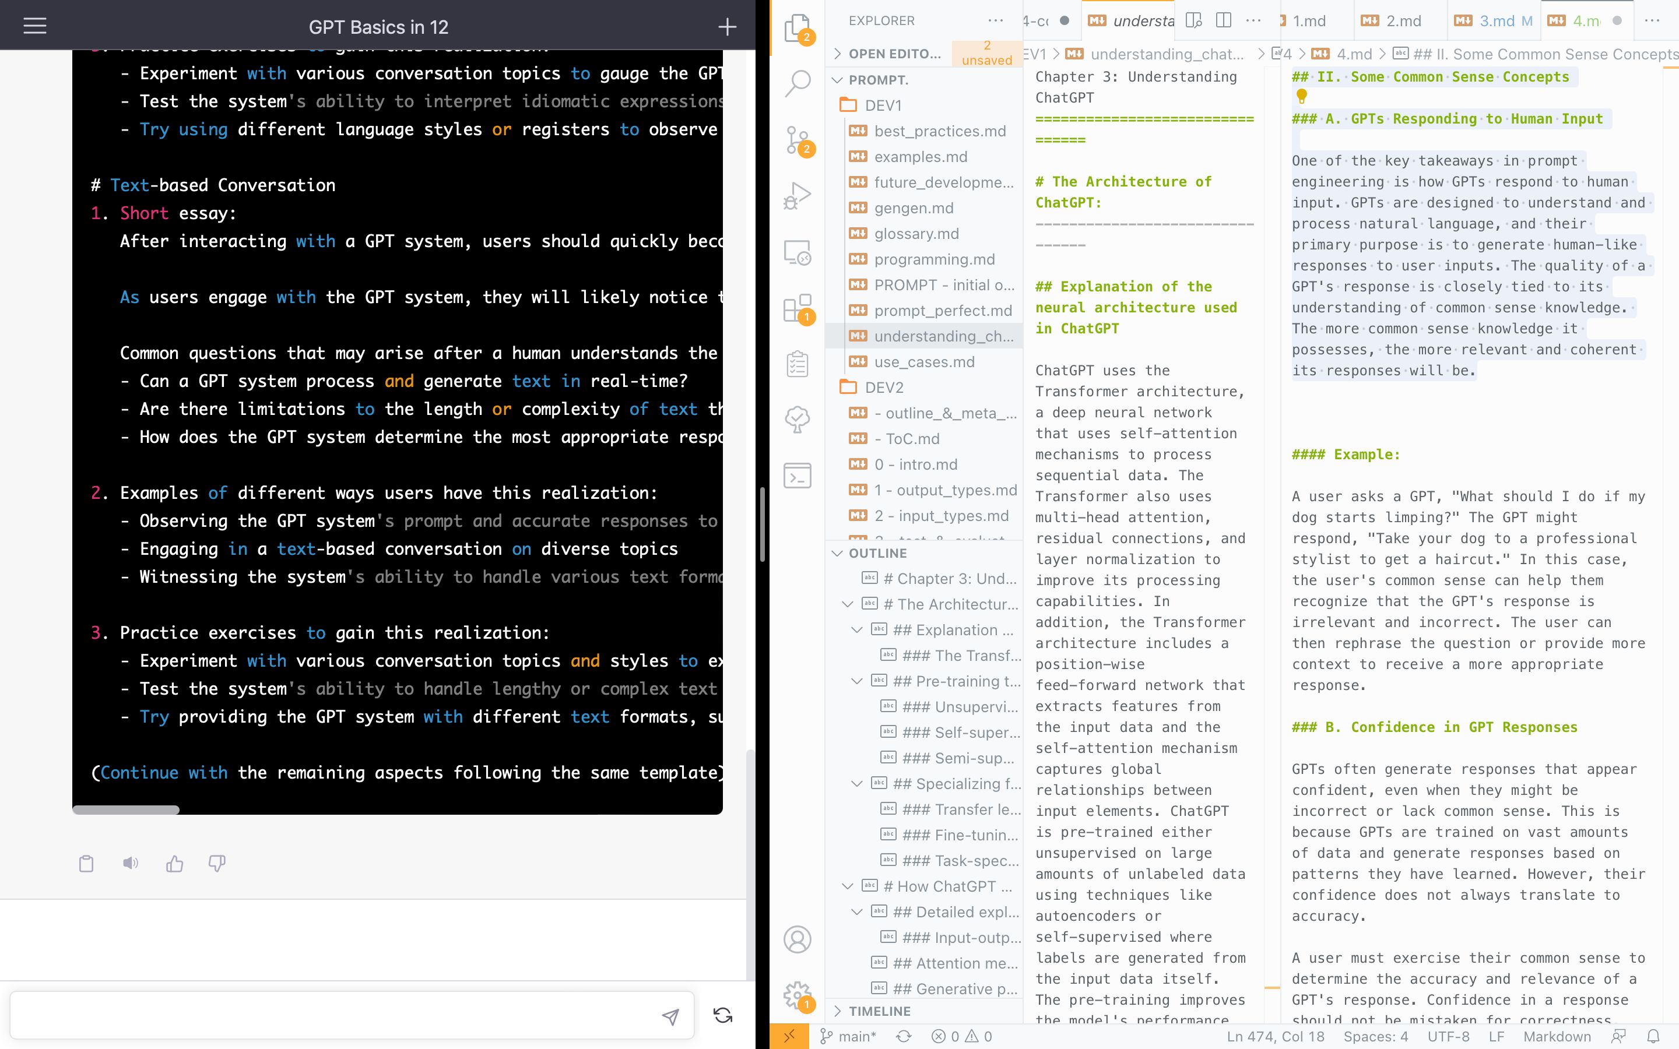Change indentation via Spaces: 4
Viewport: 1679px width, 1049px height.
pyautogui.click(x=1376, y=1036)
